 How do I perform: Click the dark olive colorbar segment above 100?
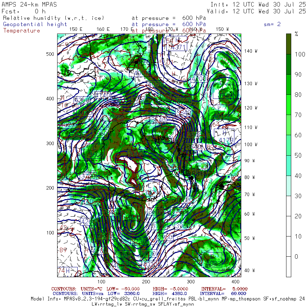288,44
